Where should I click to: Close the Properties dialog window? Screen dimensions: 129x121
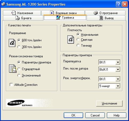coord(125,4)
